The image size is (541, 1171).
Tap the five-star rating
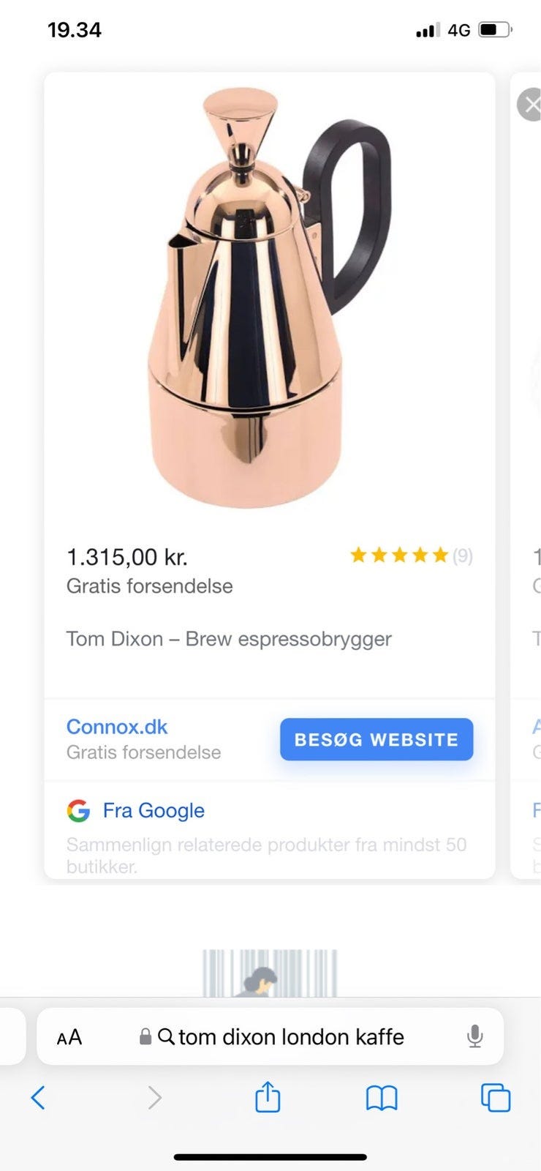pyautogui.click(x=398, y=555)
